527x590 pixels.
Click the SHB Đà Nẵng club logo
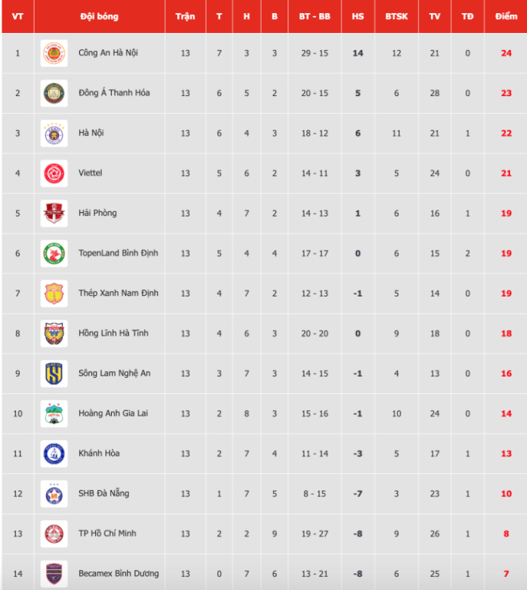tap(54, 493)
